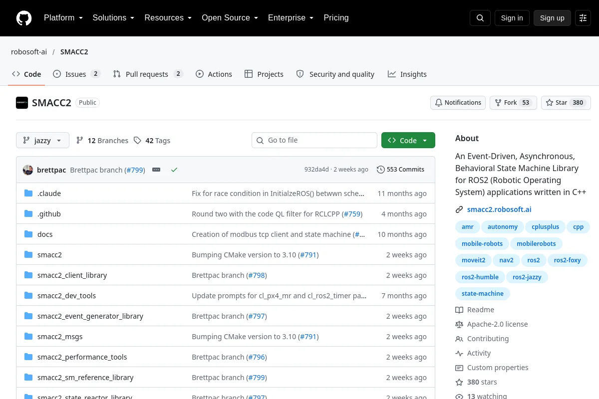Select the Code tab
Image resolution: width=599 pixels, height=399 pixels.
point(26,74)
